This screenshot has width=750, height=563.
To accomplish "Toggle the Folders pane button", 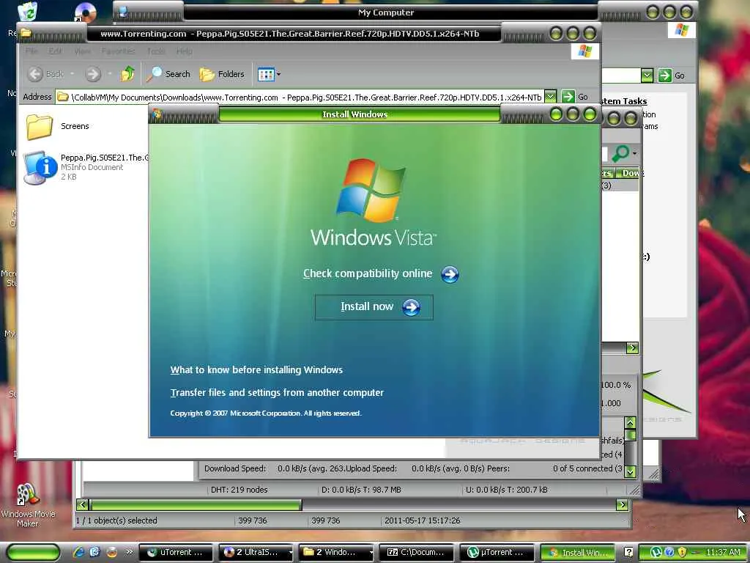I will [221, 74].
